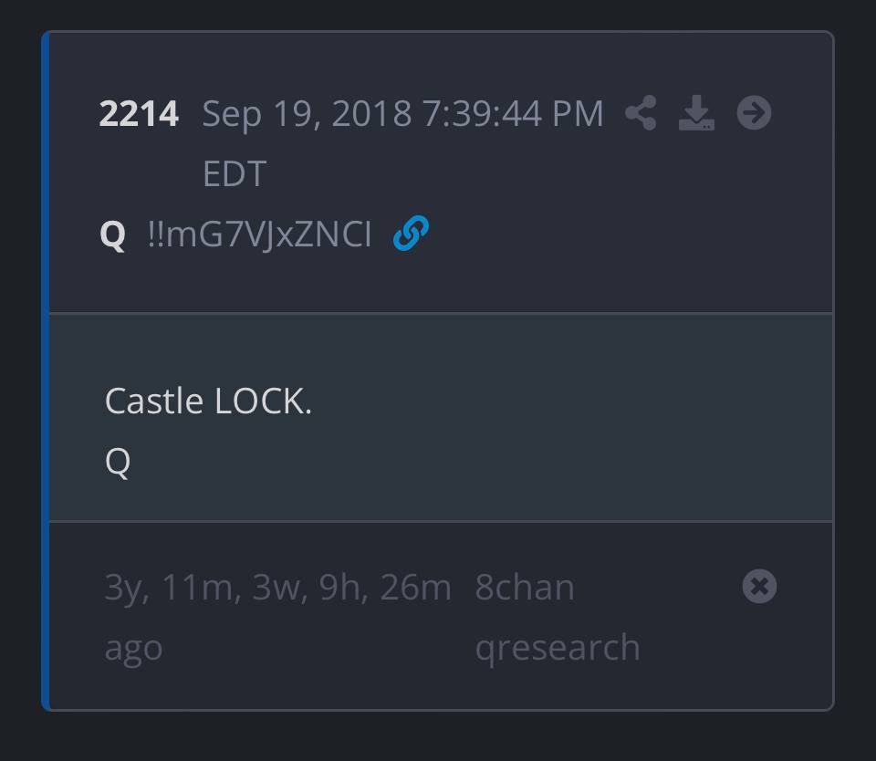This screenshot has height=761, width=876.
Task: Click the blue chain link icon
Action: click(411, 234)
